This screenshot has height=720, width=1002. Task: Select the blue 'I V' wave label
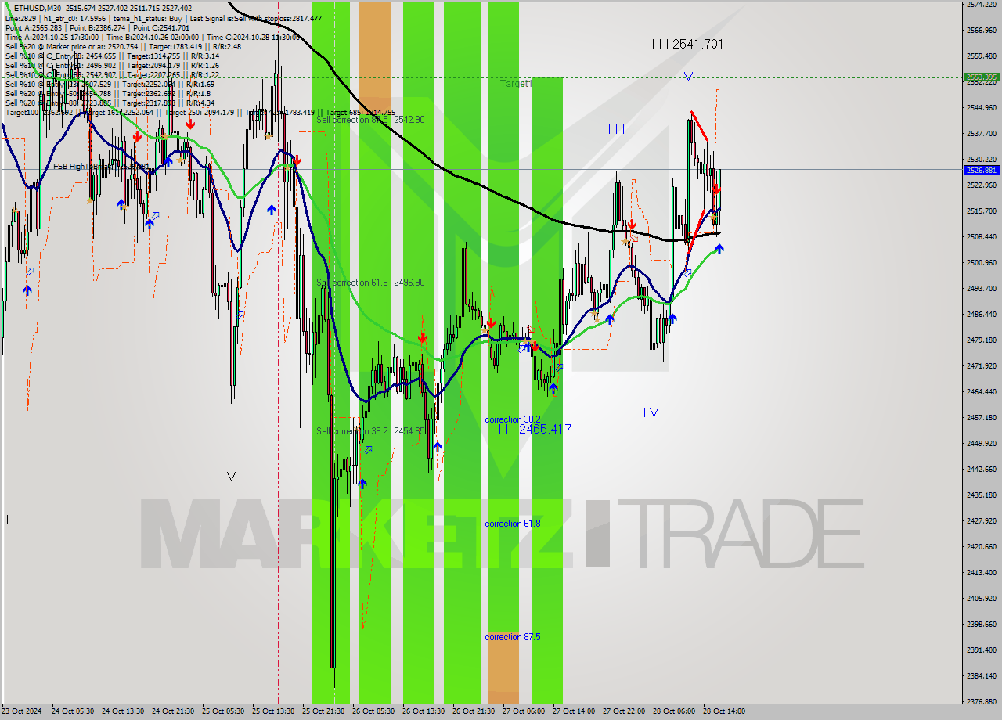[651, 412]
